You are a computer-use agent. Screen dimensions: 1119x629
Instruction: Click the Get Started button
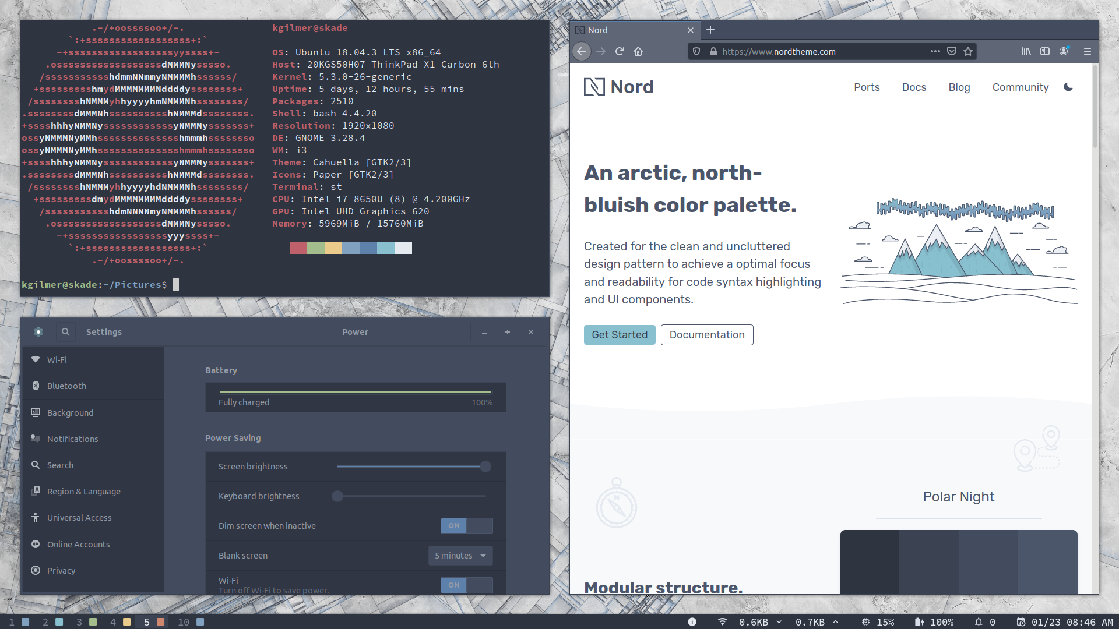pos(620,334)
